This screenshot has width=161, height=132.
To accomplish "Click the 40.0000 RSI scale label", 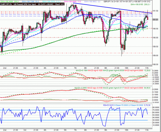I will click(155, 118).
